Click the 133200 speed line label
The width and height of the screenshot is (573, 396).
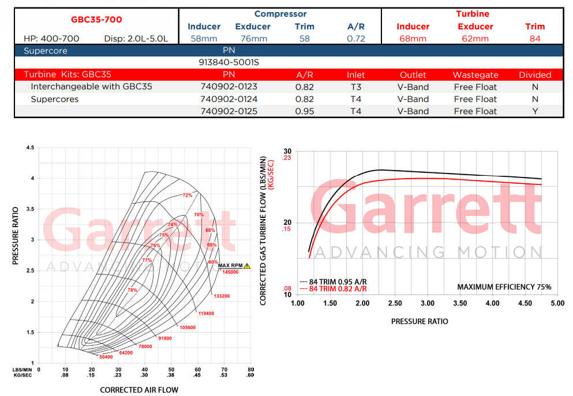(222, 296)
